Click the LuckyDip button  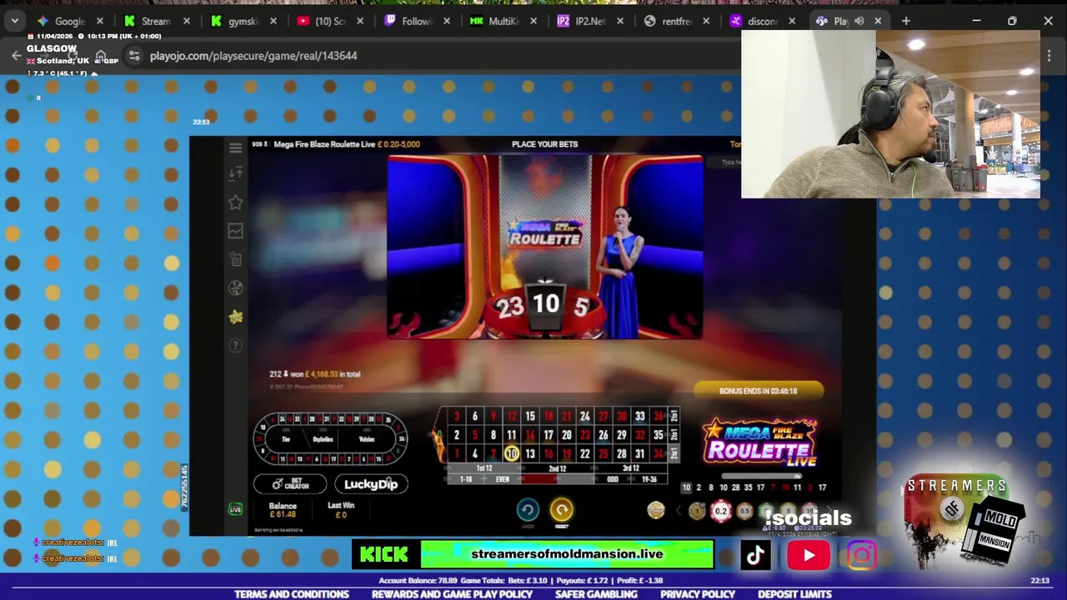(371, 484)
